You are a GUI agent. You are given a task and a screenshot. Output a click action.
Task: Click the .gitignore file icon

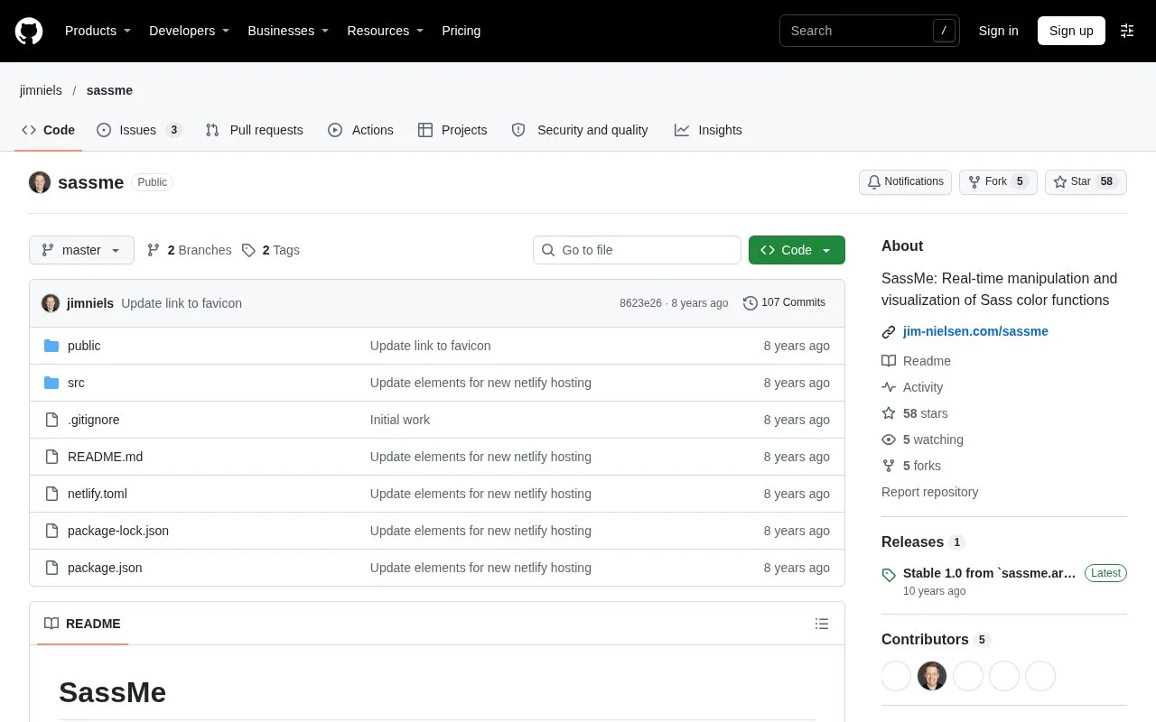(x=51, y=420)
